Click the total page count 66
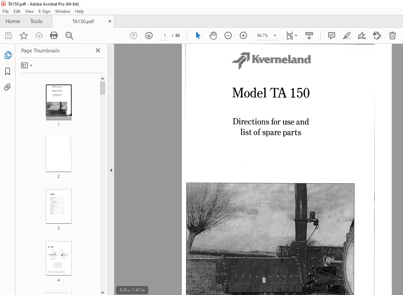 [x=178, y=36]
